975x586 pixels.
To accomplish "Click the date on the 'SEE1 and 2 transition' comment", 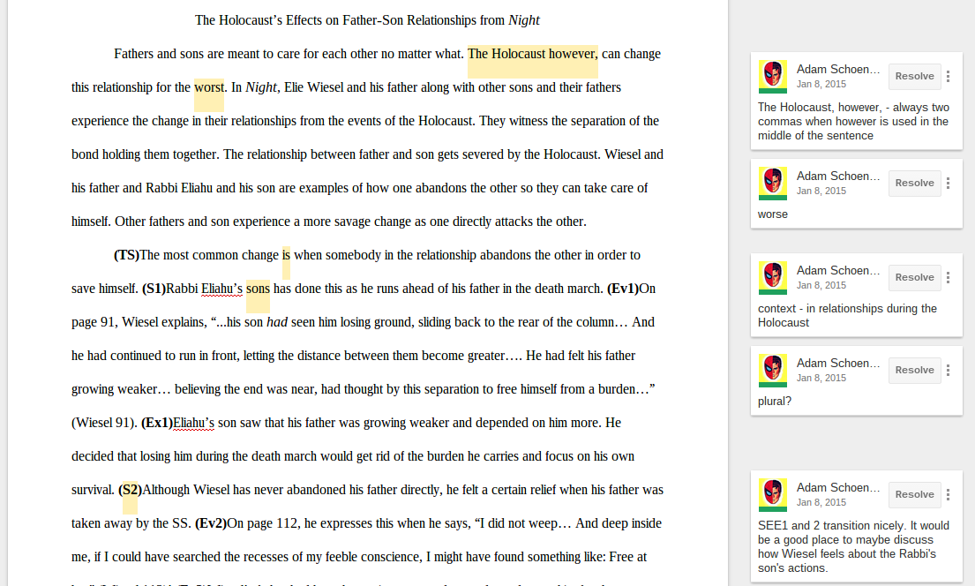I will (821, 503).
